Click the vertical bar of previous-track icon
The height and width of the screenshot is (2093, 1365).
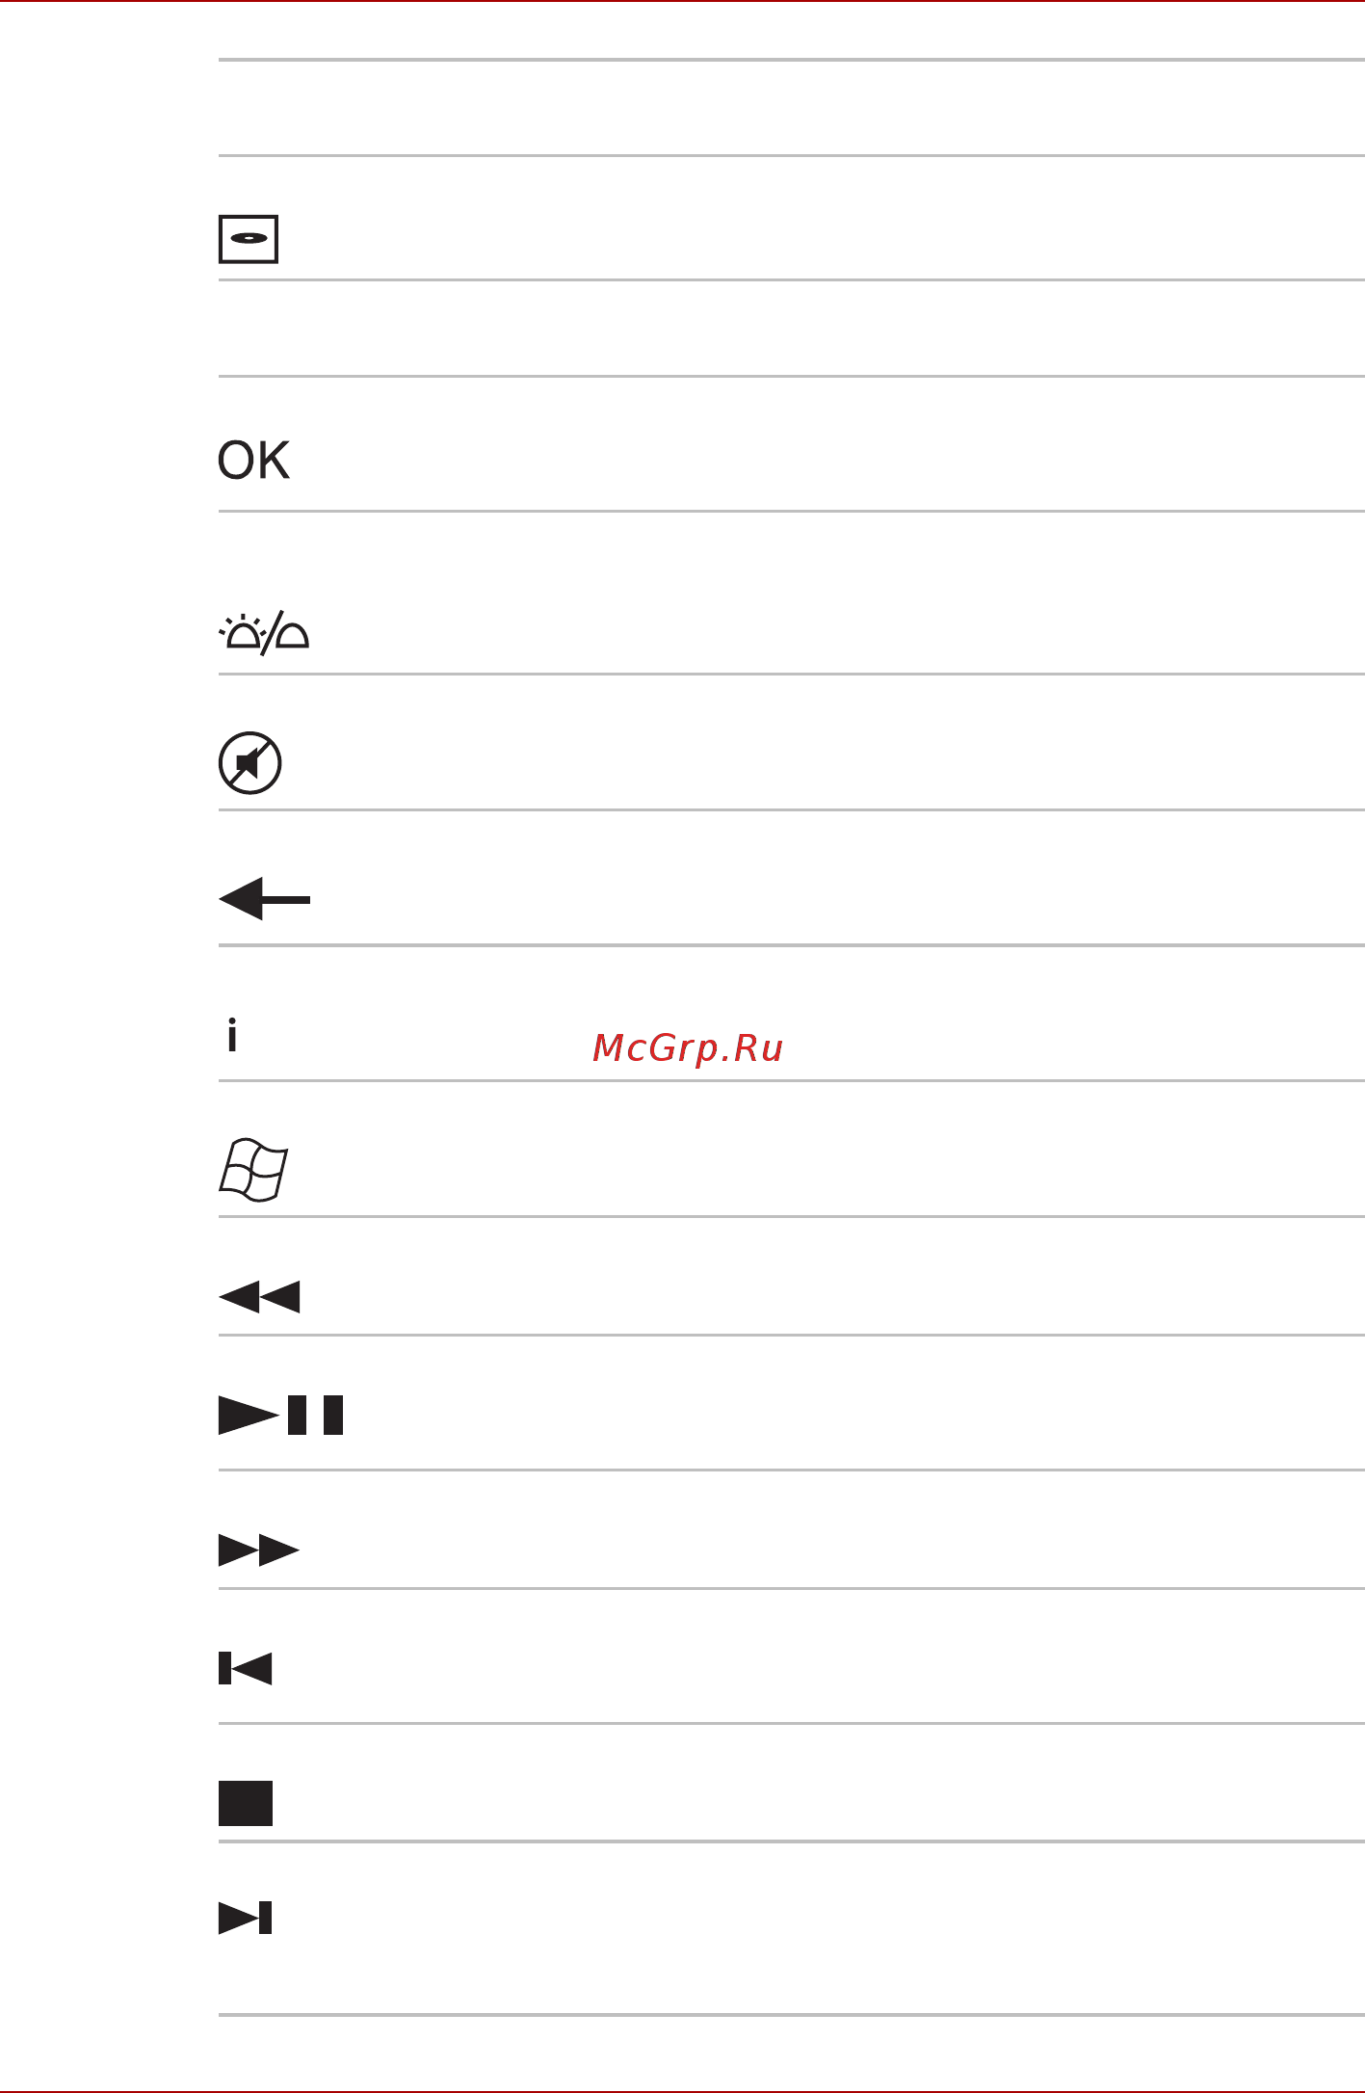[224, 1668]
